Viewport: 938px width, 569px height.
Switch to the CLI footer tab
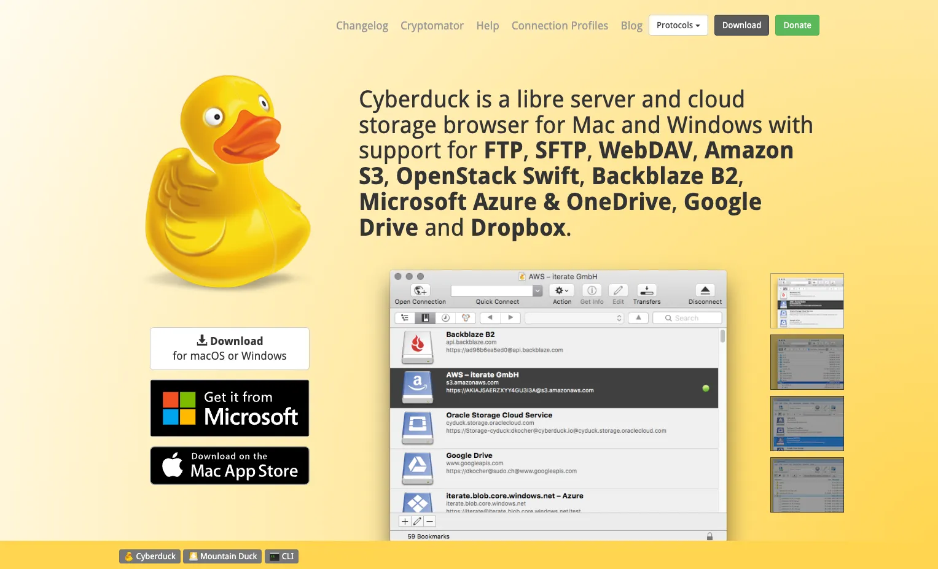281,556
